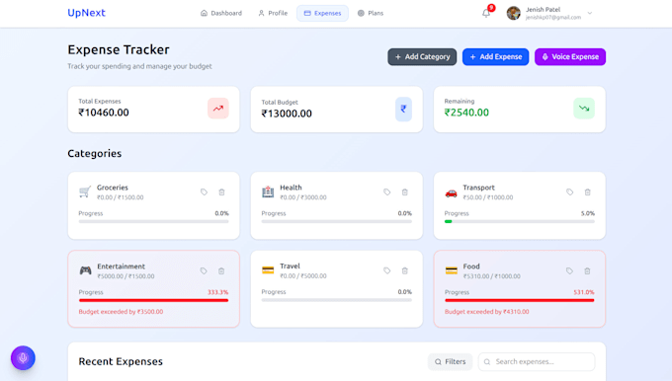Click the ₹2540.00 remaining value
Viewport: 672px width, 381px height.
466,113
